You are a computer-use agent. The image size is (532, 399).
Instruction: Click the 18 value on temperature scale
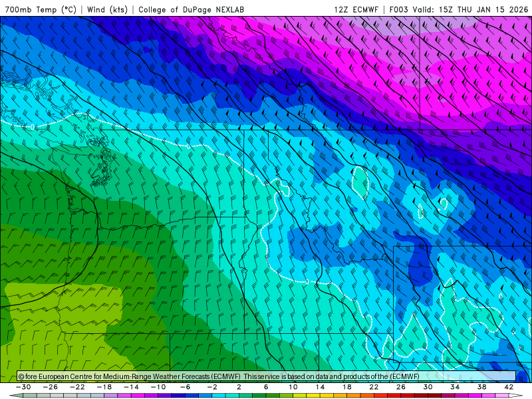click(346, 387)
